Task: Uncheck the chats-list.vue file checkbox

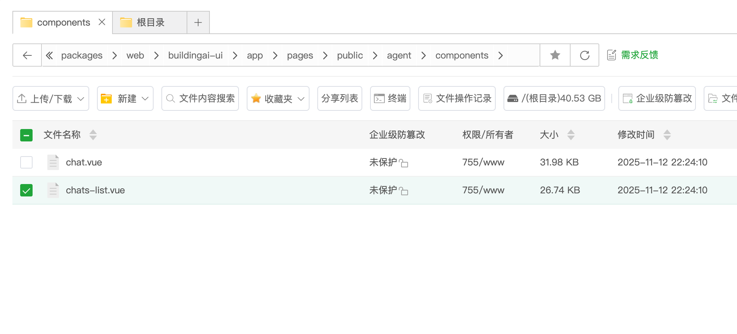Action: 26,190
